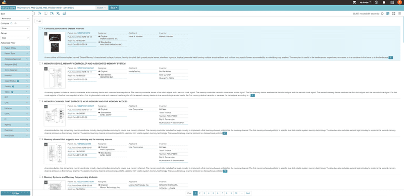404x196 pixels.
Task: Open the apps grid menu
Action: (x=392, y=3)
